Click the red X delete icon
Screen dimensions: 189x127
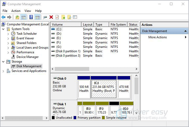[x=51, y=17]
